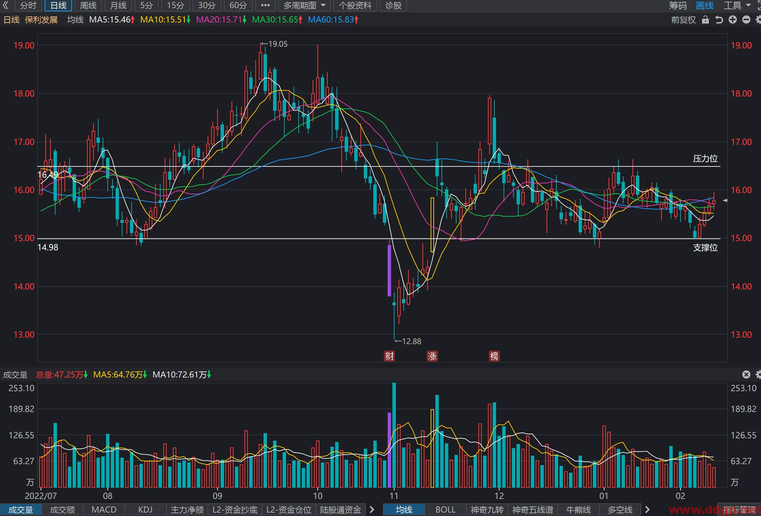
Task: Select the BOLL main indicator tab
Action: [x=446, y=510]
